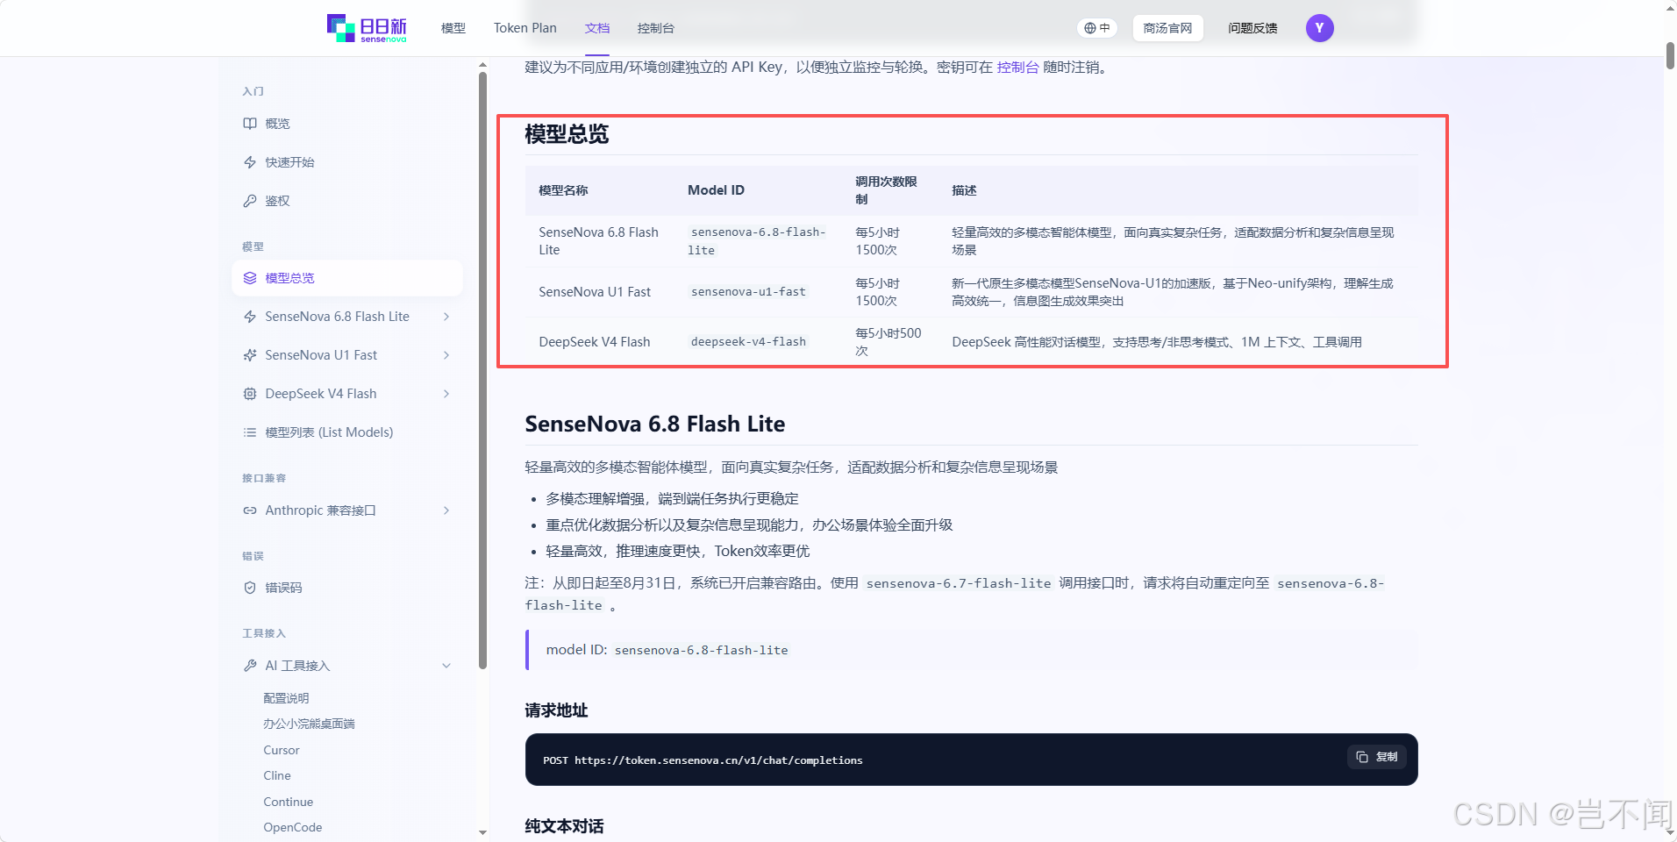Copy the POST request URL with 复制 button
Viewport: 1677px width, 842px height.
[x=1377, y=757]
